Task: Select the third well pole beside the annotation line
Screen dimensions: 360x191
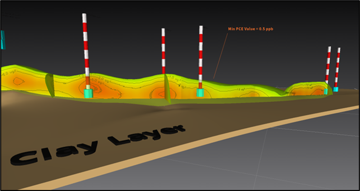Action: [201, 57]
